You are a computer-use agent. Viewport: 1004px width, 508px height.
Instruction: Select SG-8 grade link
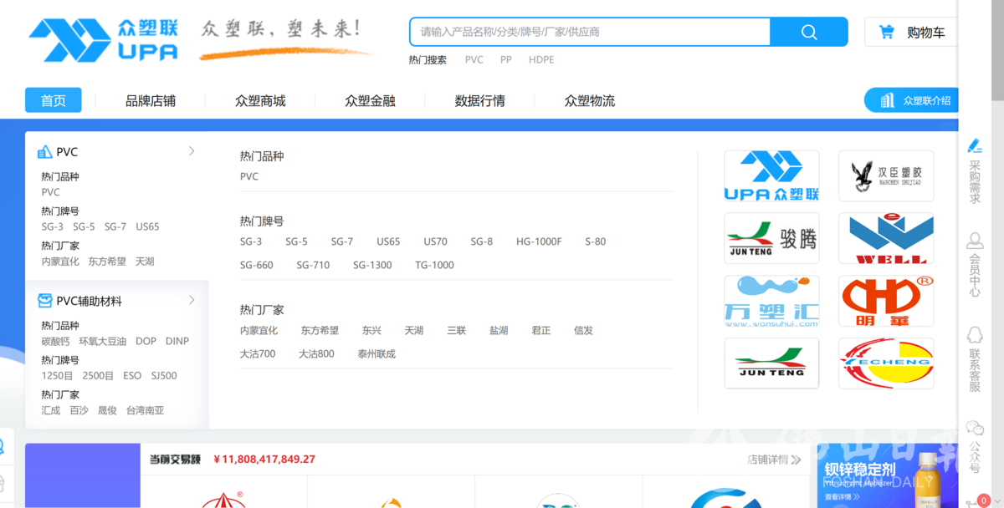tap(481, 241)
